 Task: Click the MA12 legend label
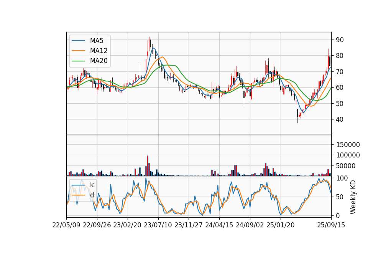pyautogui.click(x=99, y=51)
